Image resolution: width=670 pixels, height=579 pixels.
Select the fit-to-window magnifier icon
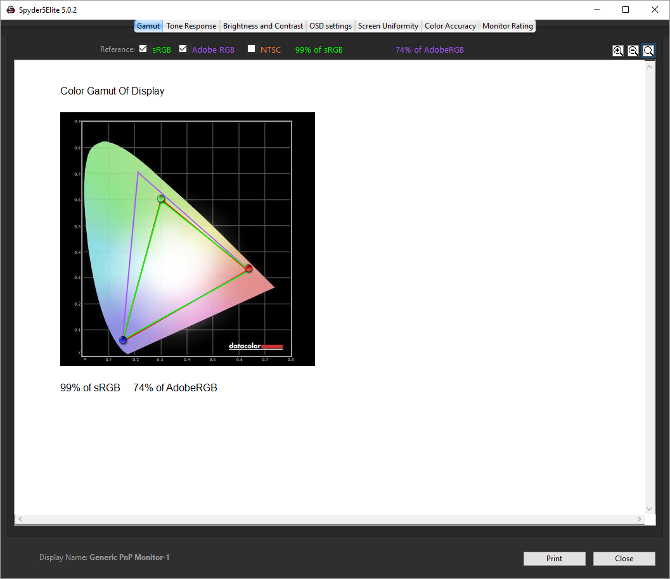[648, 51]
